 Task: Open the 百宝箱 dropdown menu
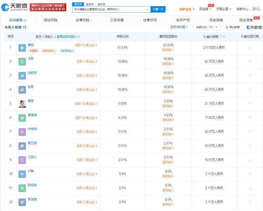[x=205, y=9]
